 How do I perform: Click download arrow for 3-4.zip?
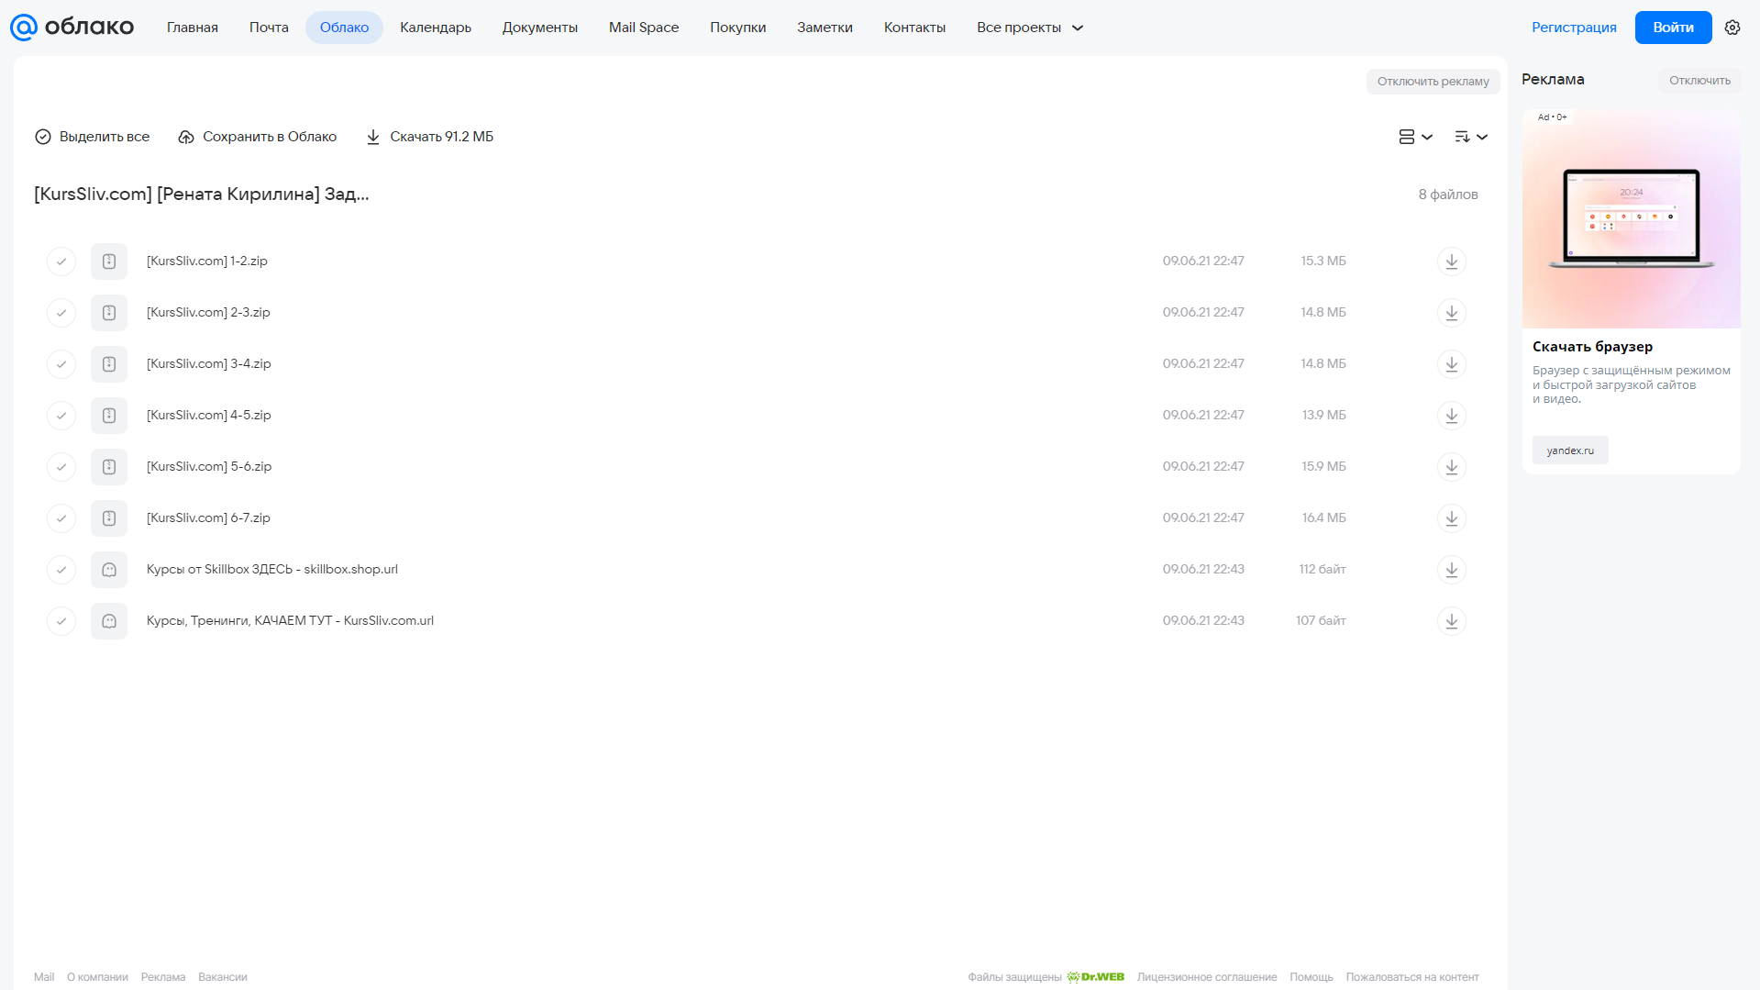pos(1451,364)
